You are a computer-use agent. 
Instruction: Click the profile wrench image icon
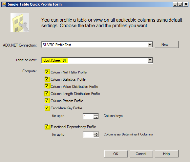[x=20, y=22]
